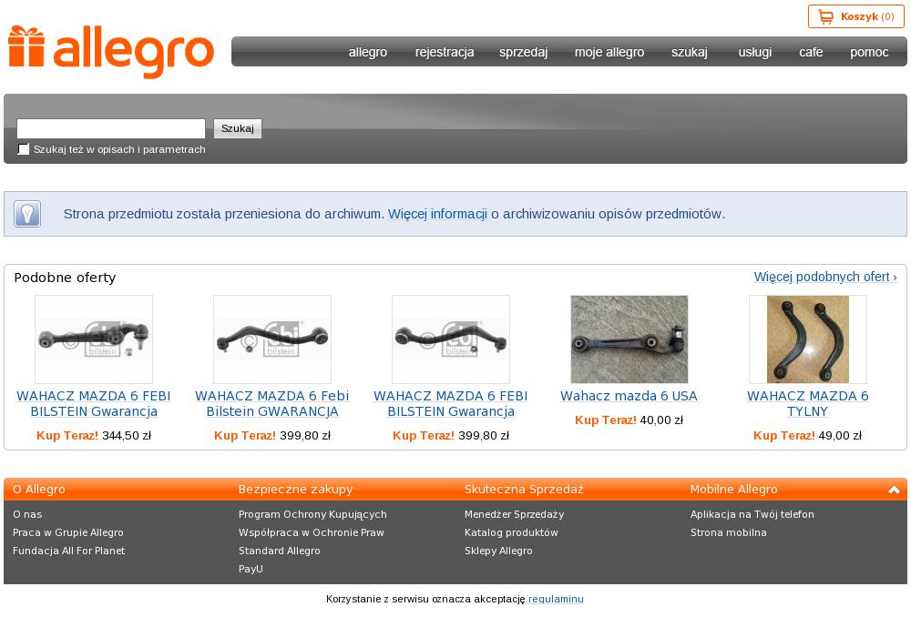Screen dimensions: 911x617
Task: Click the 49,00 zł Kup Teraz price
Action: click(x=807, y=436)
